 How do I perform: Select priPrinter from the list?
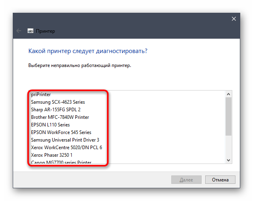coord(41,95)
